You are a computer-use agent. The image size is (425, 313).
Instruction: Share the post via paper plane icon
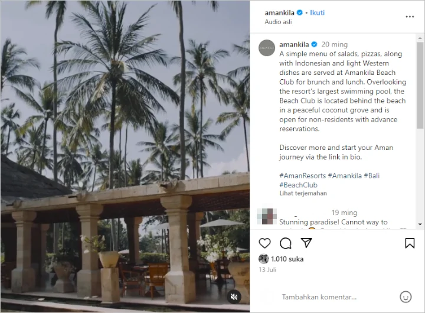pyautogui.click(x=306, y=243)
